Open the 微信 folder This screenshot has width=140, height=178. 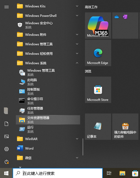tap(48, 158)
